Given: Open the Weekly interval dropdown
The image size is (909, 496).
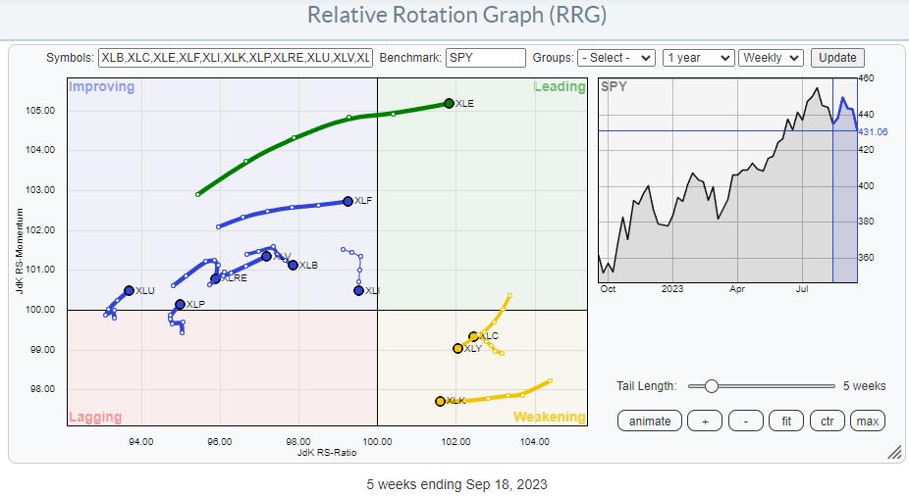Looking at the screenshot, I should tap(772, 58).
